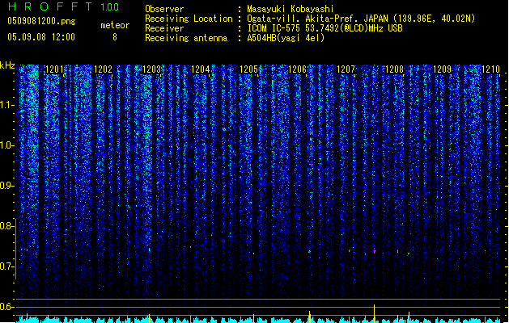Click the 1205 time marker
The image size is (509, 323).
tap(248, 69)
